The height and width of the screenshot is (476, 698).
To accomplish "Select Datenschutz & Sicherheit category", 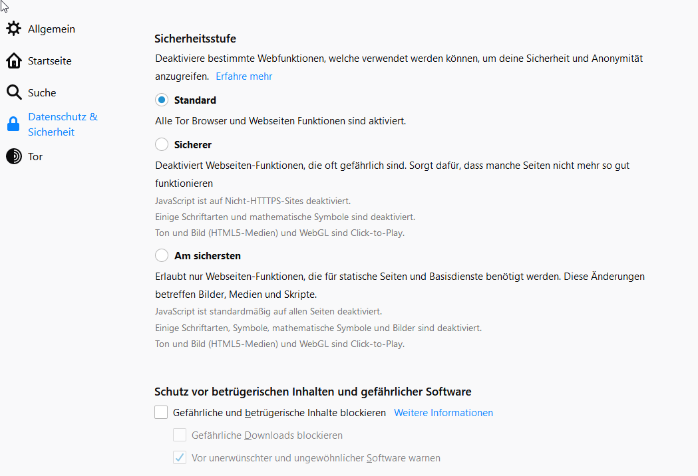I will [x=63, y=124].
